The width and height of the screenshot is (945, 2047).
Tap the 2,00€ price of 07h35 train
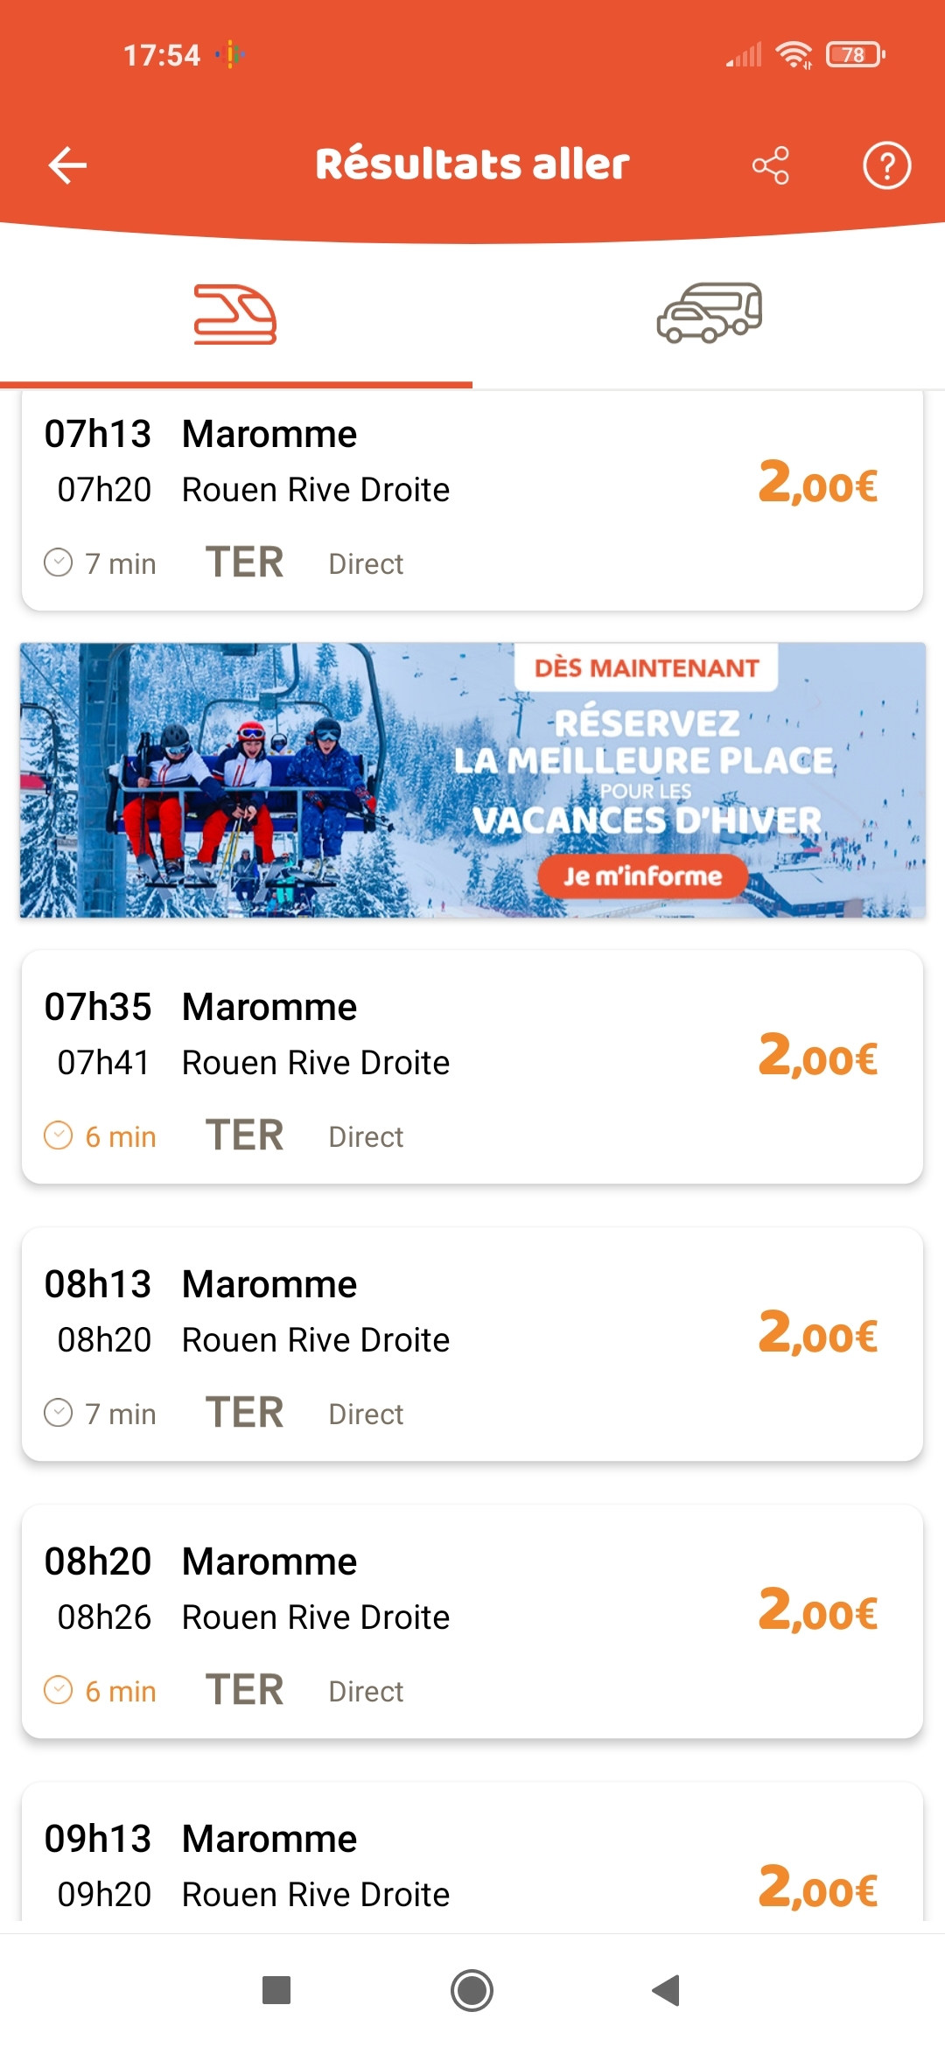click(x=817, y=1056)
